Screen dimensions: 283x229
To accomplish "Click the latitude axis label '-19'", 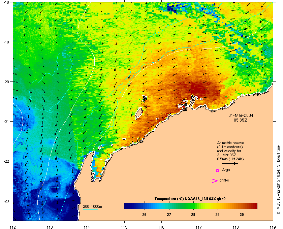I will 6,42.
